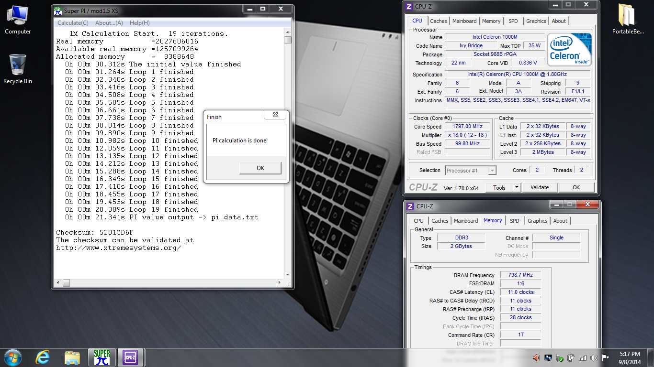Click the Super PI vertical scrollbar down arrow
This screenshot has height=367, width=654.
288,275
